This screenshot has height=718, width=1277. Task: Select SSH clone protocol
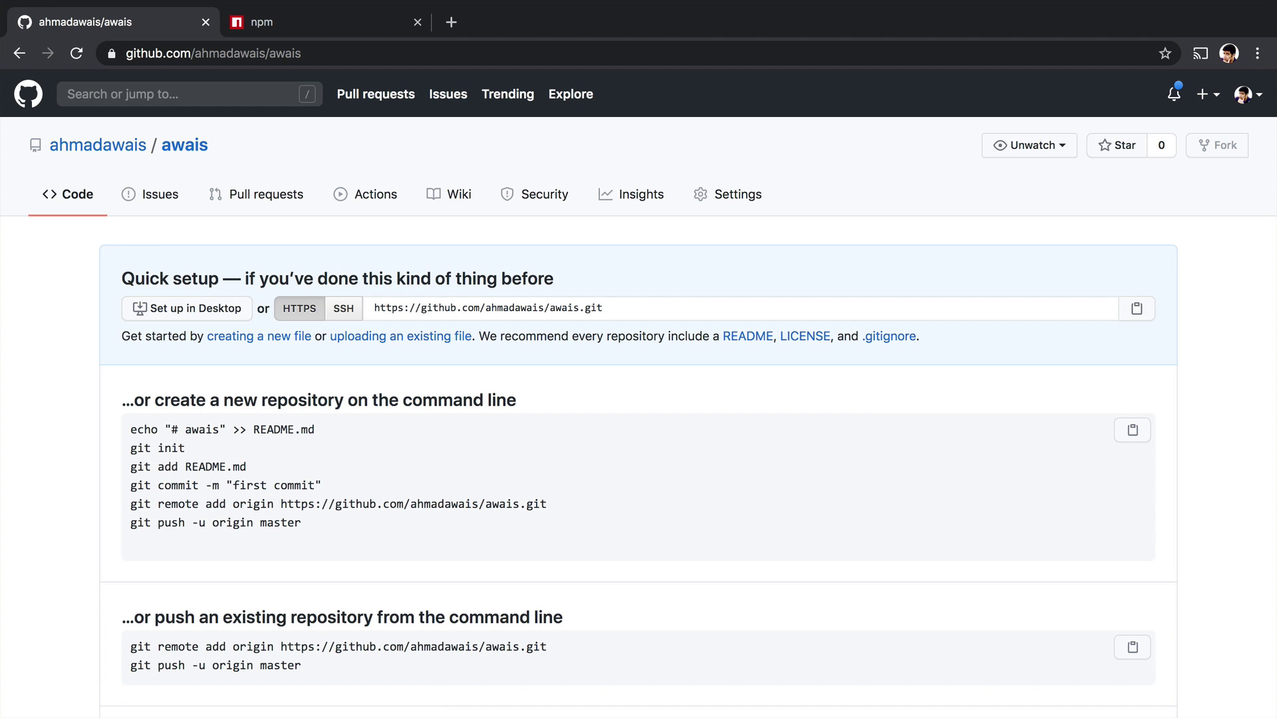[343, 308]
